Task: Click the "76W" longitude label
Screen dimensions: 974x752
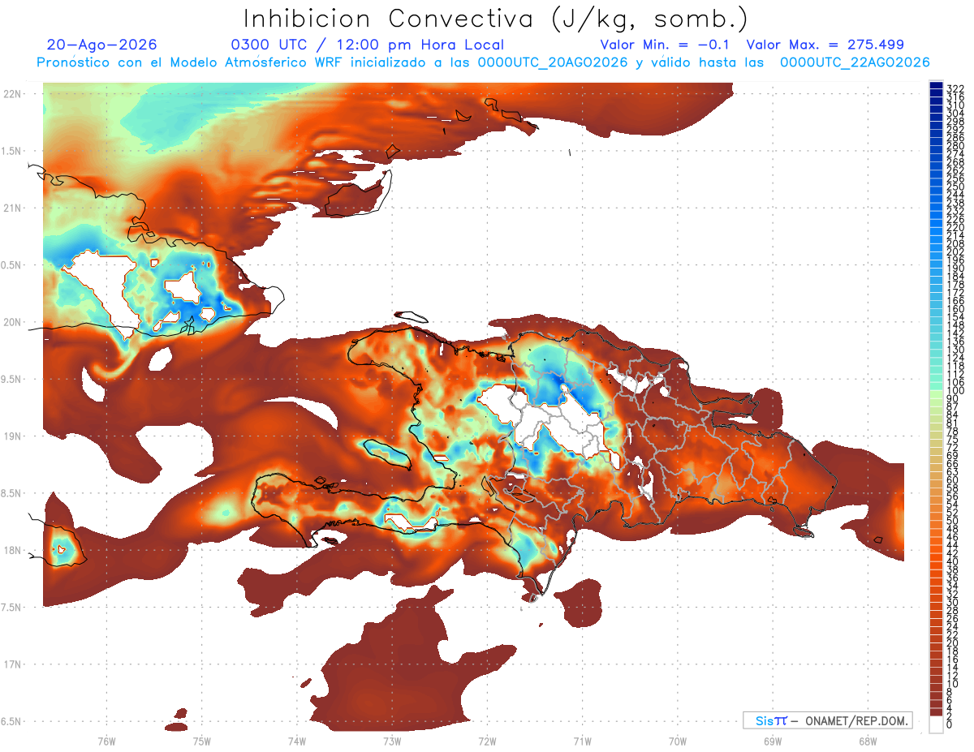Action: coord(106,741)
